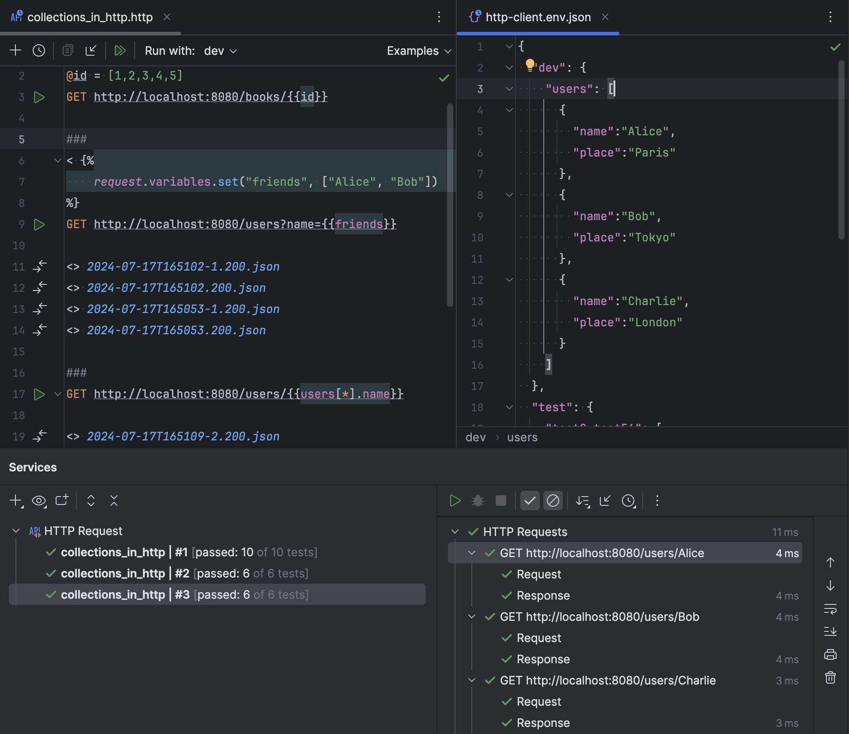
Task: Click the stop icon in the test toolbar
Action: pos(500,501)
